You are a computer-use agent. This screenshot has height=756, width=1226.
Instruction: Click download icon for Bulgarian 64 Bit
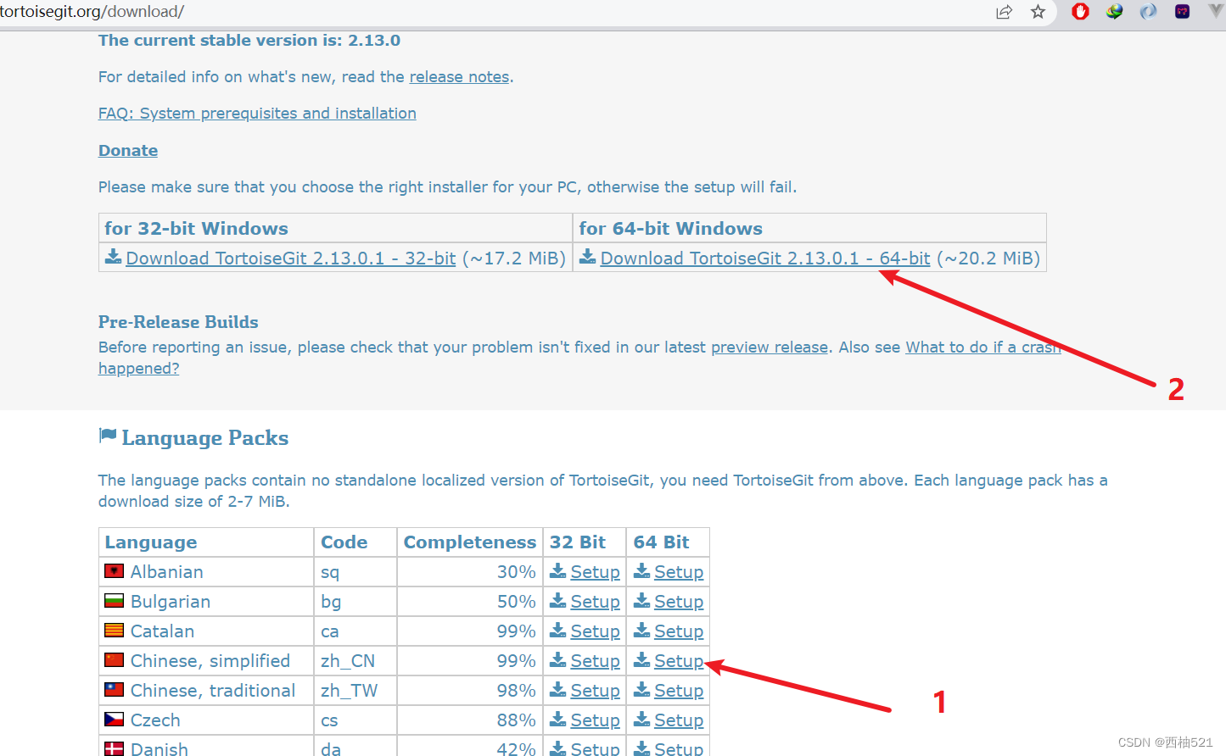[x=641, y=600]
